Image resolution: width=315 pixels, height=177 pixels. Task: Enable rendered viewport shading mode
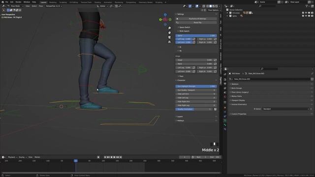217,6
